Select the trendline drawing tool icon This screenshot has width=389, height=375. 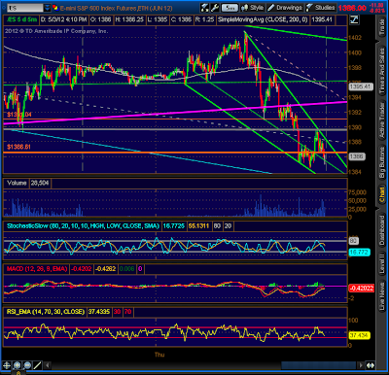[x=37, y=365]
